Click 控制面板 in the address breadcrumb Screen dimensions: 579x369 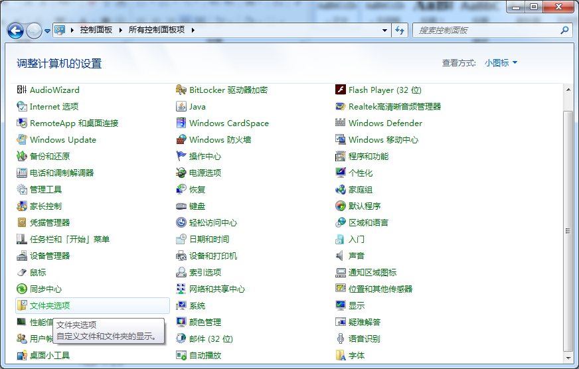[96, 30]
